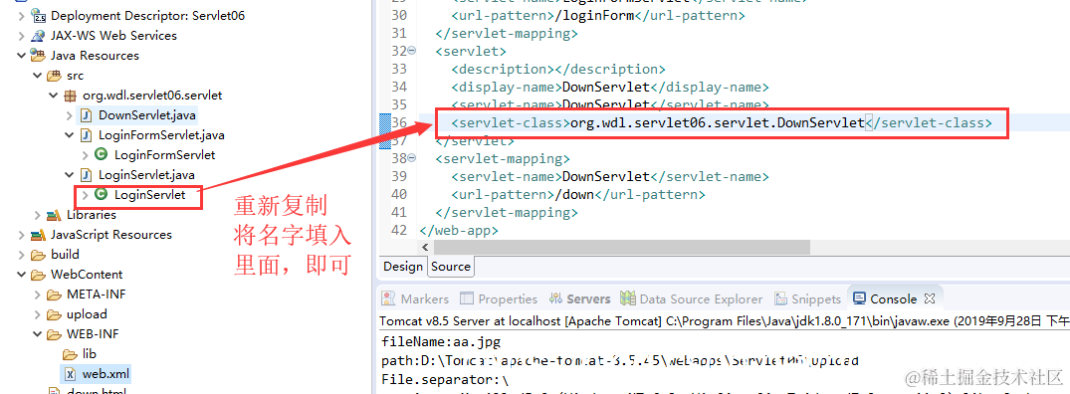1070x394 pixels.
Task: Expand LoginServlet class node
Action: pyautogui.click(x=85, y=195)
